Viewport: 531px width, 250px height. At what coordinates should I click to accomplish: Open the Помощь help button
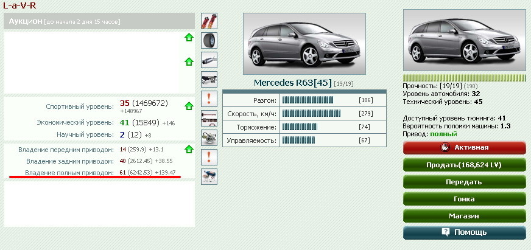(x=464, y=232)
